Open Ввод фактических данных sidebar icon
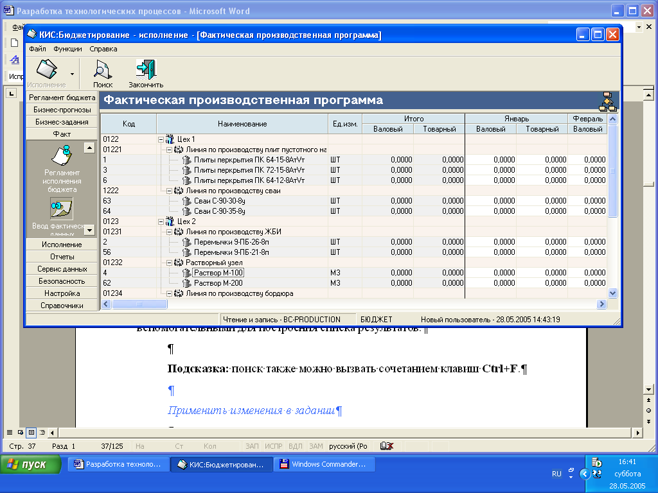 click(62, 209)
